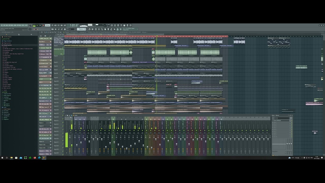Open the Line snap dropdown
The width and height of the screenshot is (325, 183).
(72, 29)
